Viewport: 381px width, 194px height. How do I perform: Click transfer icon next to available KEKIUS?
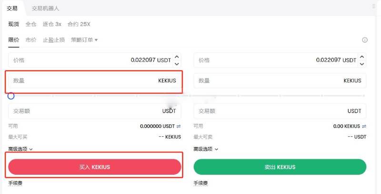coord(364,126)
